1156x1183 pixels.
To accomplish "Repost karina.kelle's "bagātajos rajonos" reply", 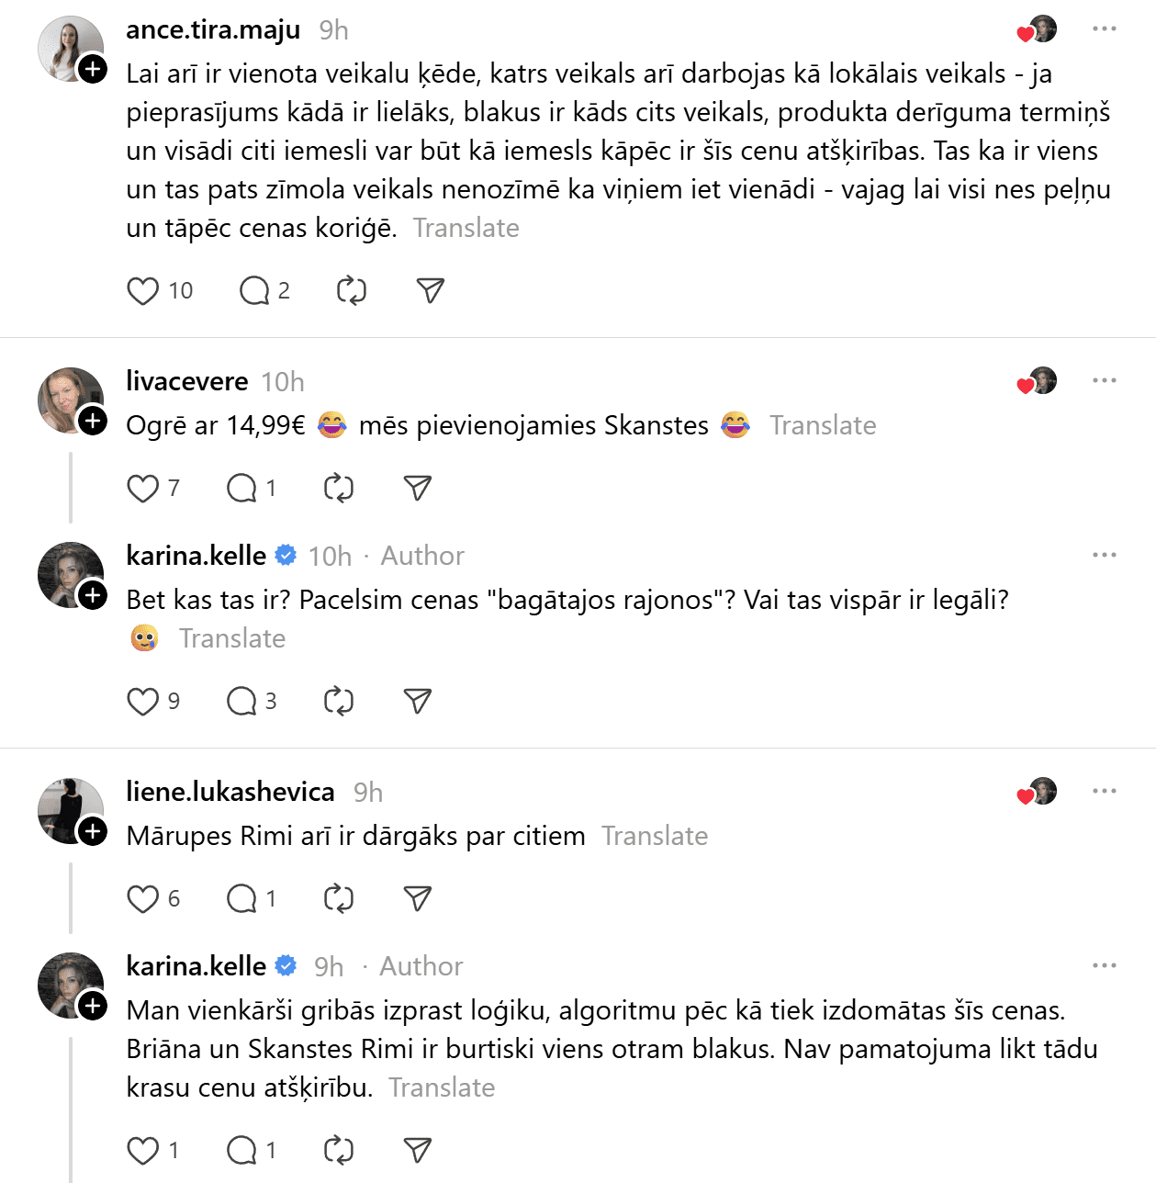I will point(338,702).
